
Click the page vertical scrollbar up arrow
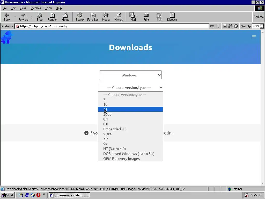[262, 32]
